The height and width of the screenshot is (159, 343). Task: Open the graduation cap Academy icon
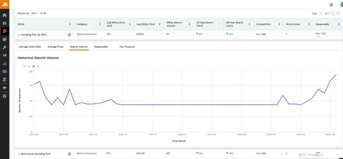(4, 88)
